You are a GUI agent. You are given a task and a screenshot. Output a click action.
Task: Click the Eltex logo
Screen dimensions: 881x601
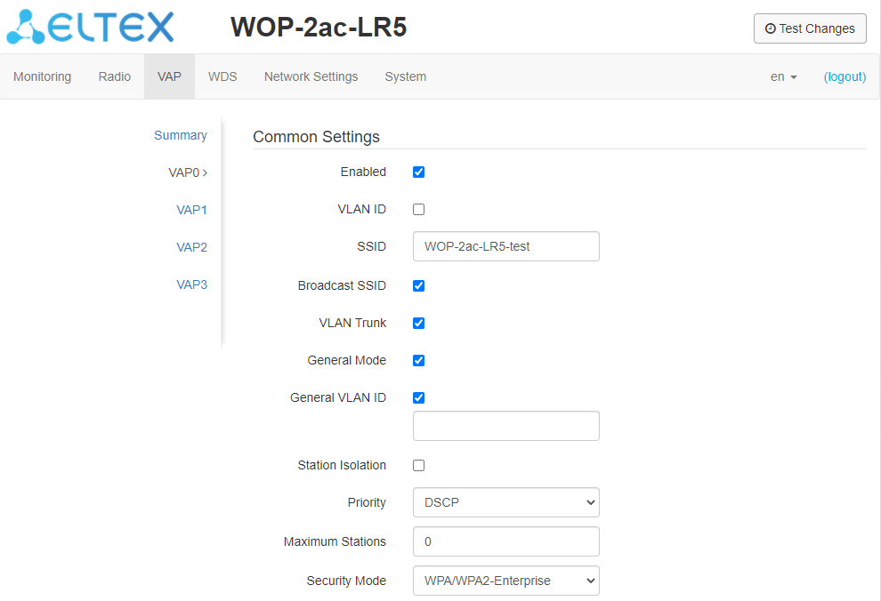tap(90, 27)
